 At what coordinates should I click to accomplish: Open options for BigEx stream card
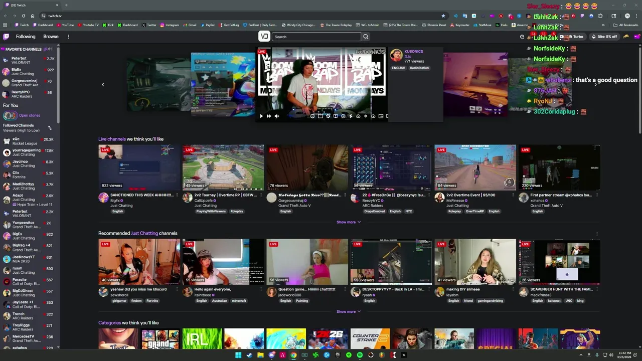pos(177,195)
